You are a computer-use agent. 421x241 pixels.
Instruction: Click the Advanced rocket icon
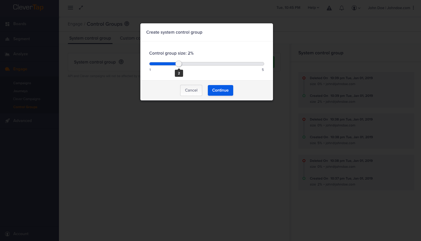(7, 121)
